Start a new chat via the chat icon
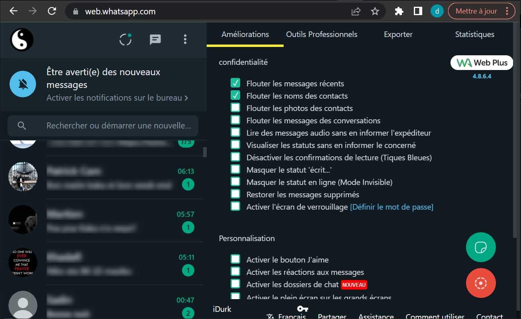Image resolution: width=521 pixels, height=319 pixels. [x=155, y=39]
